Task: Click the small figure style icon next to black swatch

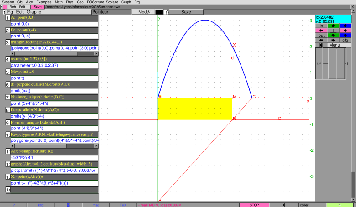Action: tap(166, 12)
